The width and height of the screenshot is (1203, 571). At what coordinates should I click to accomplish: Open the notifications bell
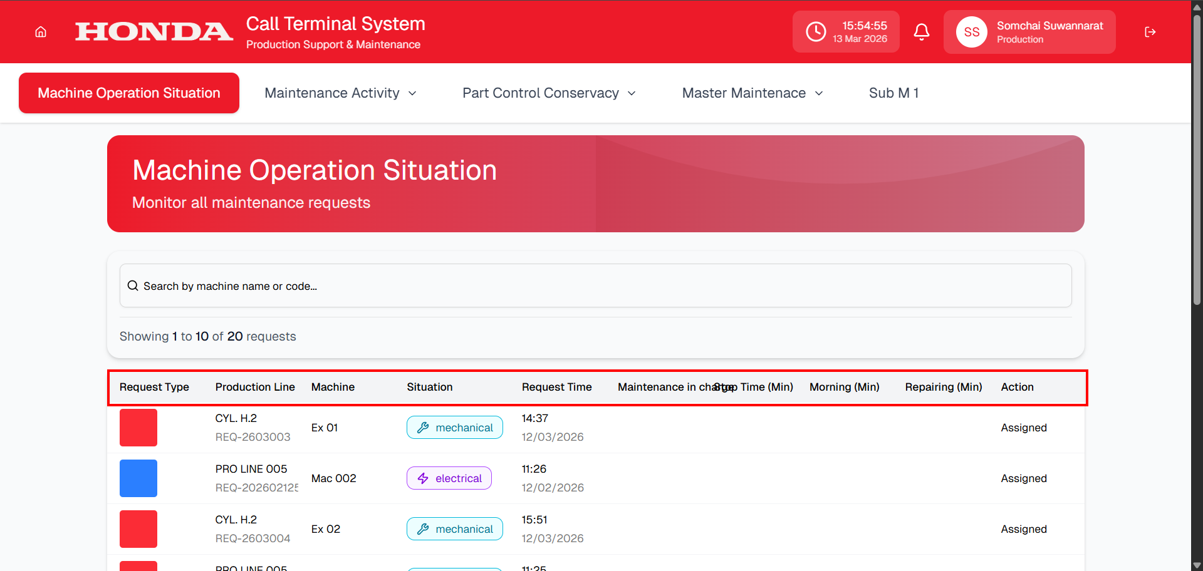tap(921, 32)
